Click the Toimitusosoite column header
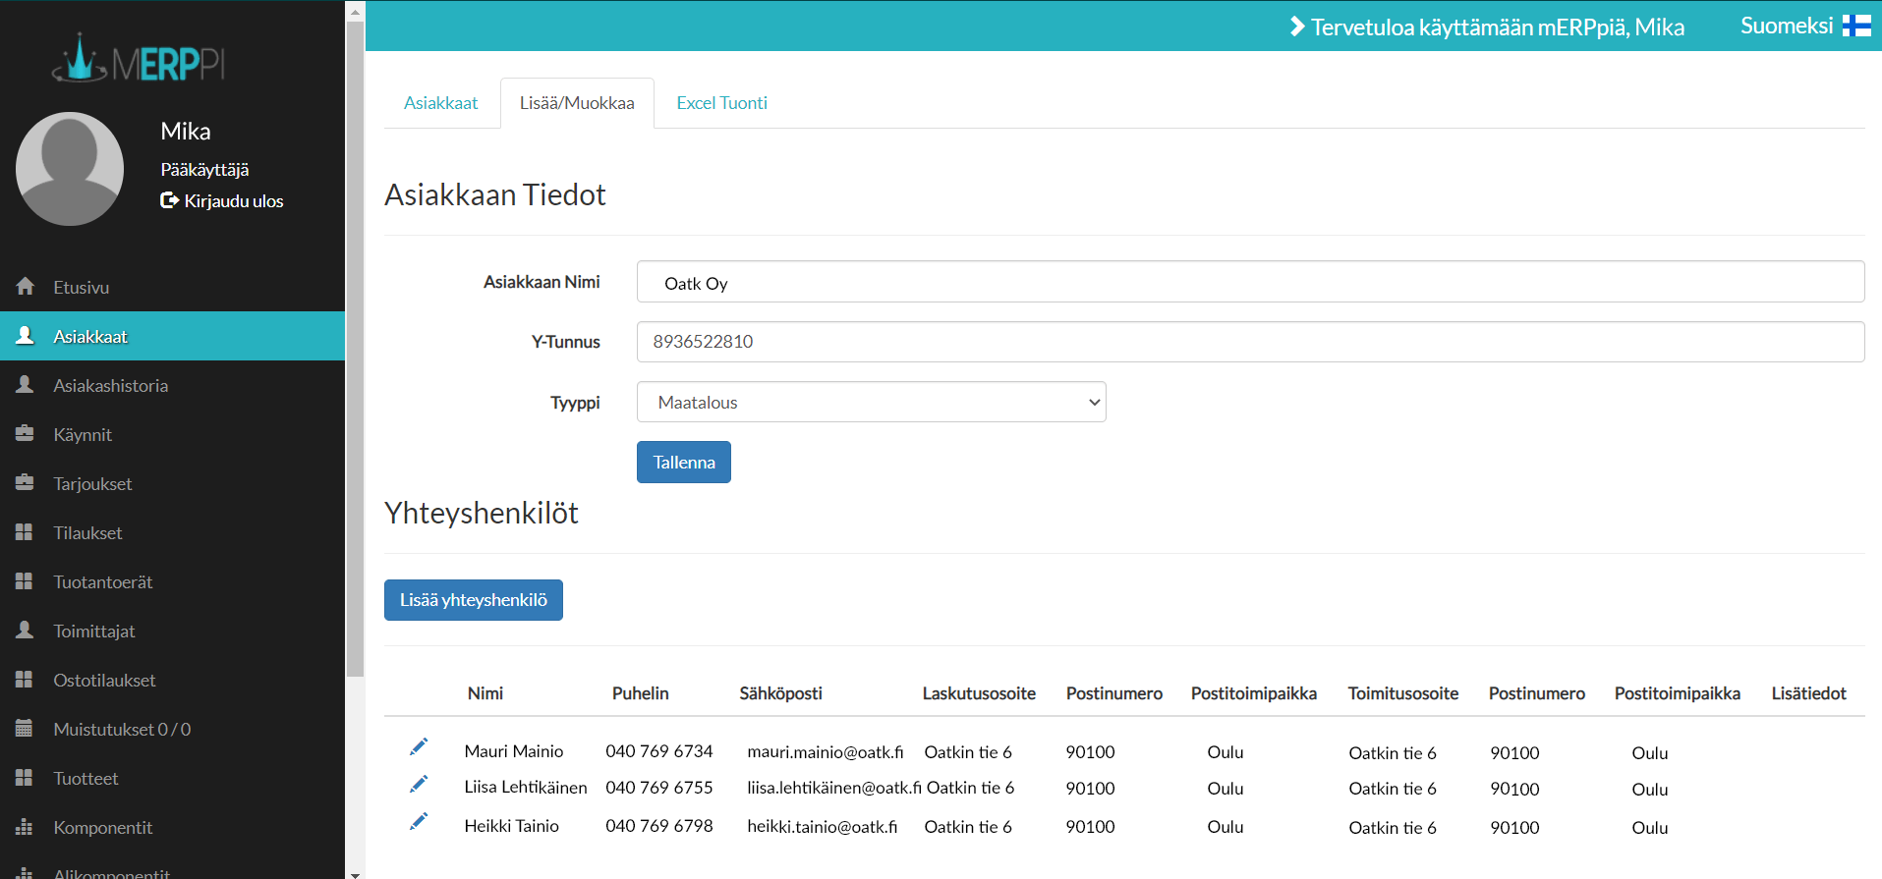This screenshot has width=1882, height=879. tap(1403, 693)
